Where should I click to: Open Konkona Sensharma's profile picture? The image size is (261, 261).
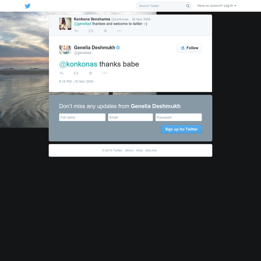pos(65,24)
